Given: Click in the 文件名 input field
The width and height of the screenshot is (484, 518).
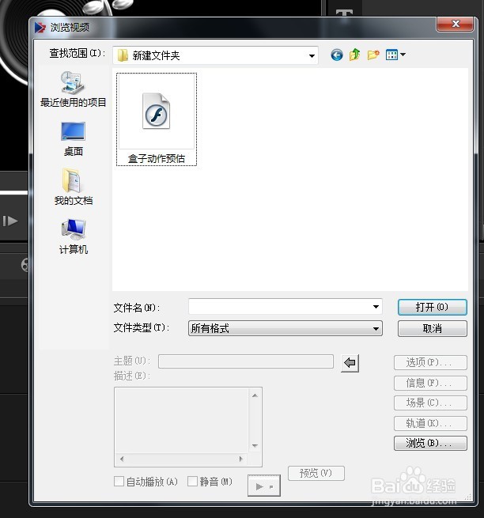Looking at the screenshot, I should pyautogui.click(x=285, y=307).
